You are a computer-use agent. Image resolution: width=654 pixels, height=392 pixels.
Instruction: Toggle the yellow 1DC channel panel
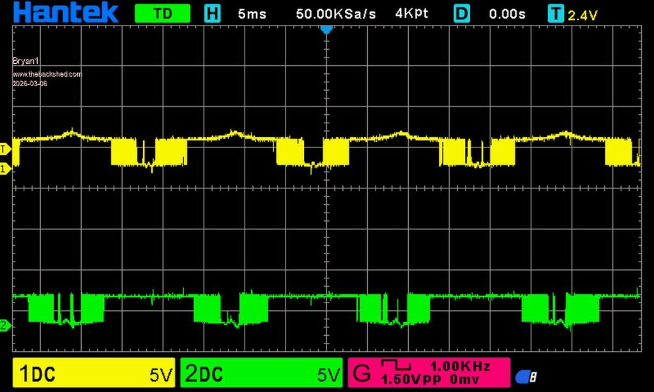94,374
